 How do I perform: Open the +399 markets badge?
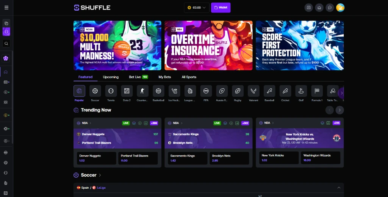154,123
